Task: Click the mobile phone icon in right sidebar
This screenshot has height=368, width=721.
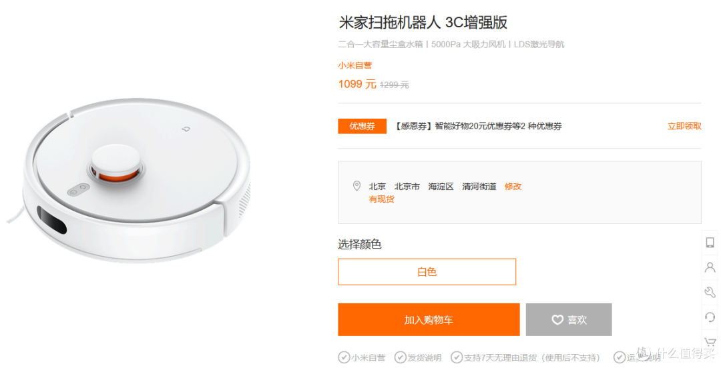Action: pyautogui.click(x=710, y=242)
